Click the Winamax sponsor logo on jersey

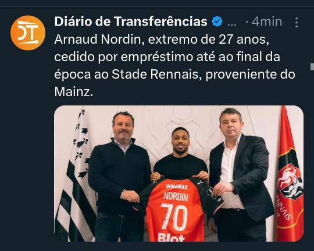tap(177, 187)
